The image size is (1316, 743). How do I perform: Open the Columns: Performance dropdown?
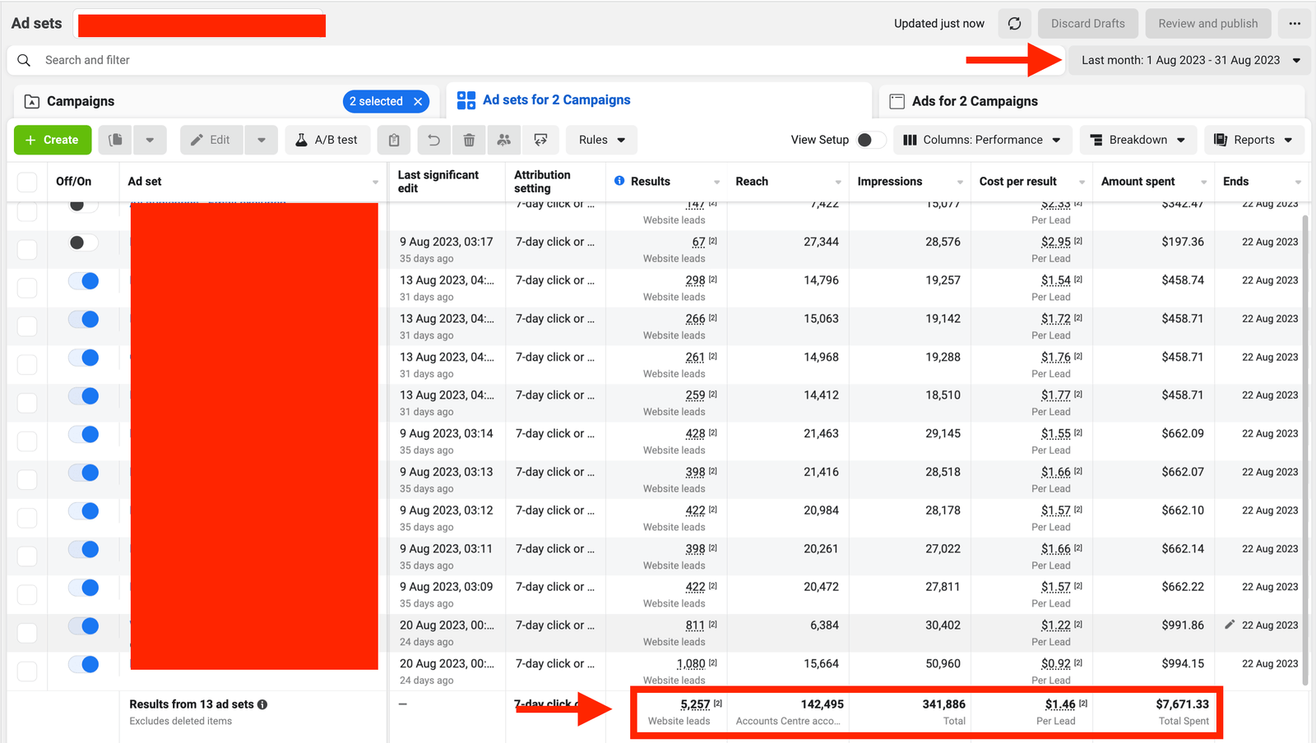pyautogui.click(x=982, y=140)
